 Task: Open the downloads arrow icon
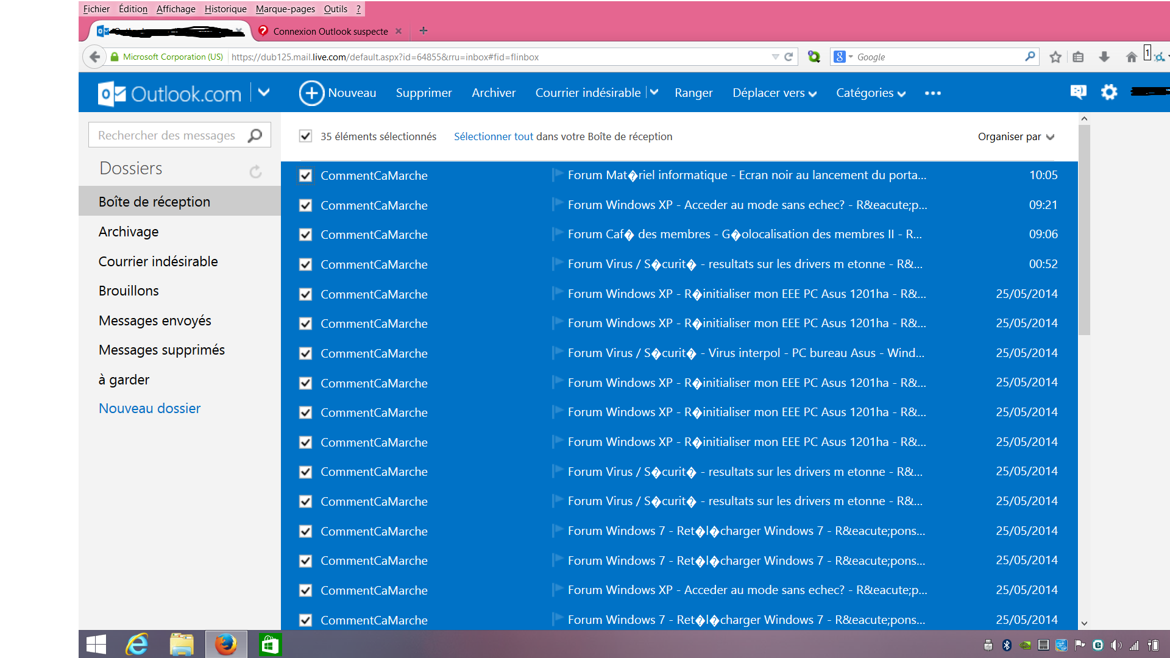(1104, 57)
